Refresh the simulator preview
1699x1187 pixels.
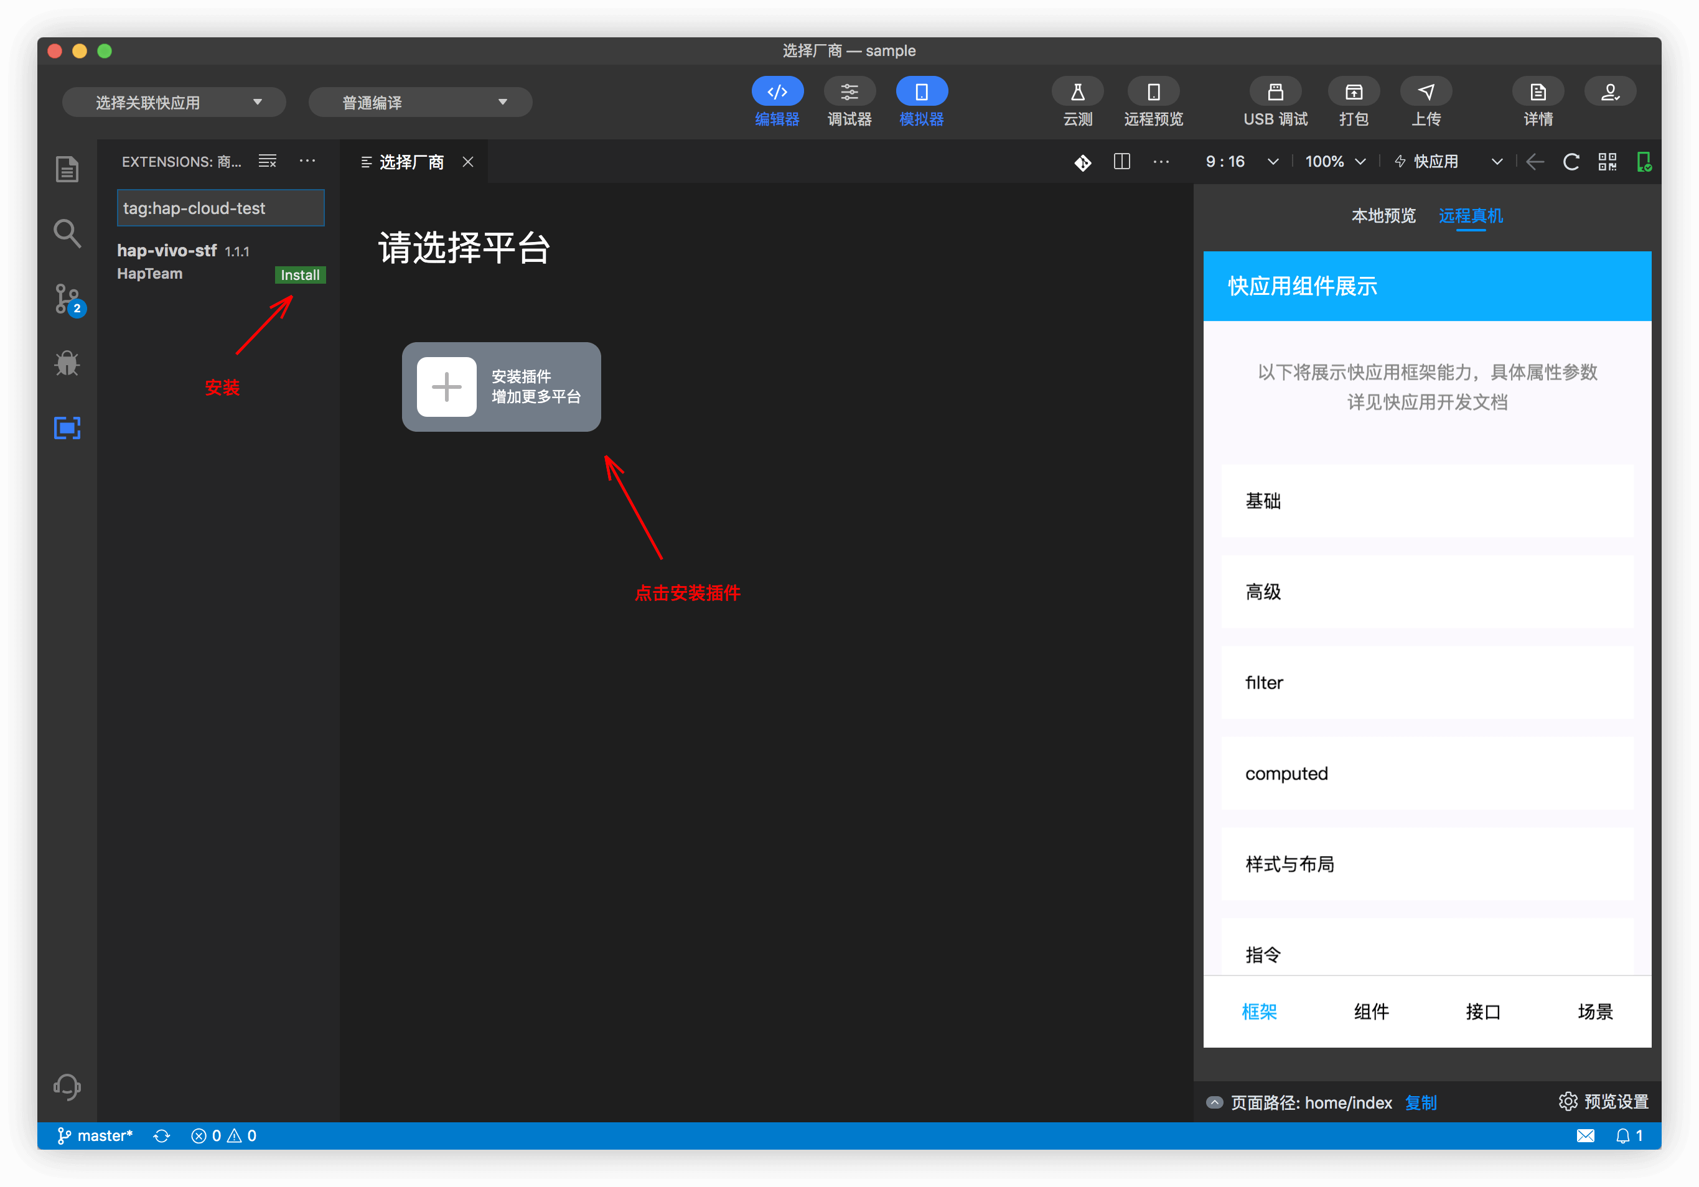1570,162
